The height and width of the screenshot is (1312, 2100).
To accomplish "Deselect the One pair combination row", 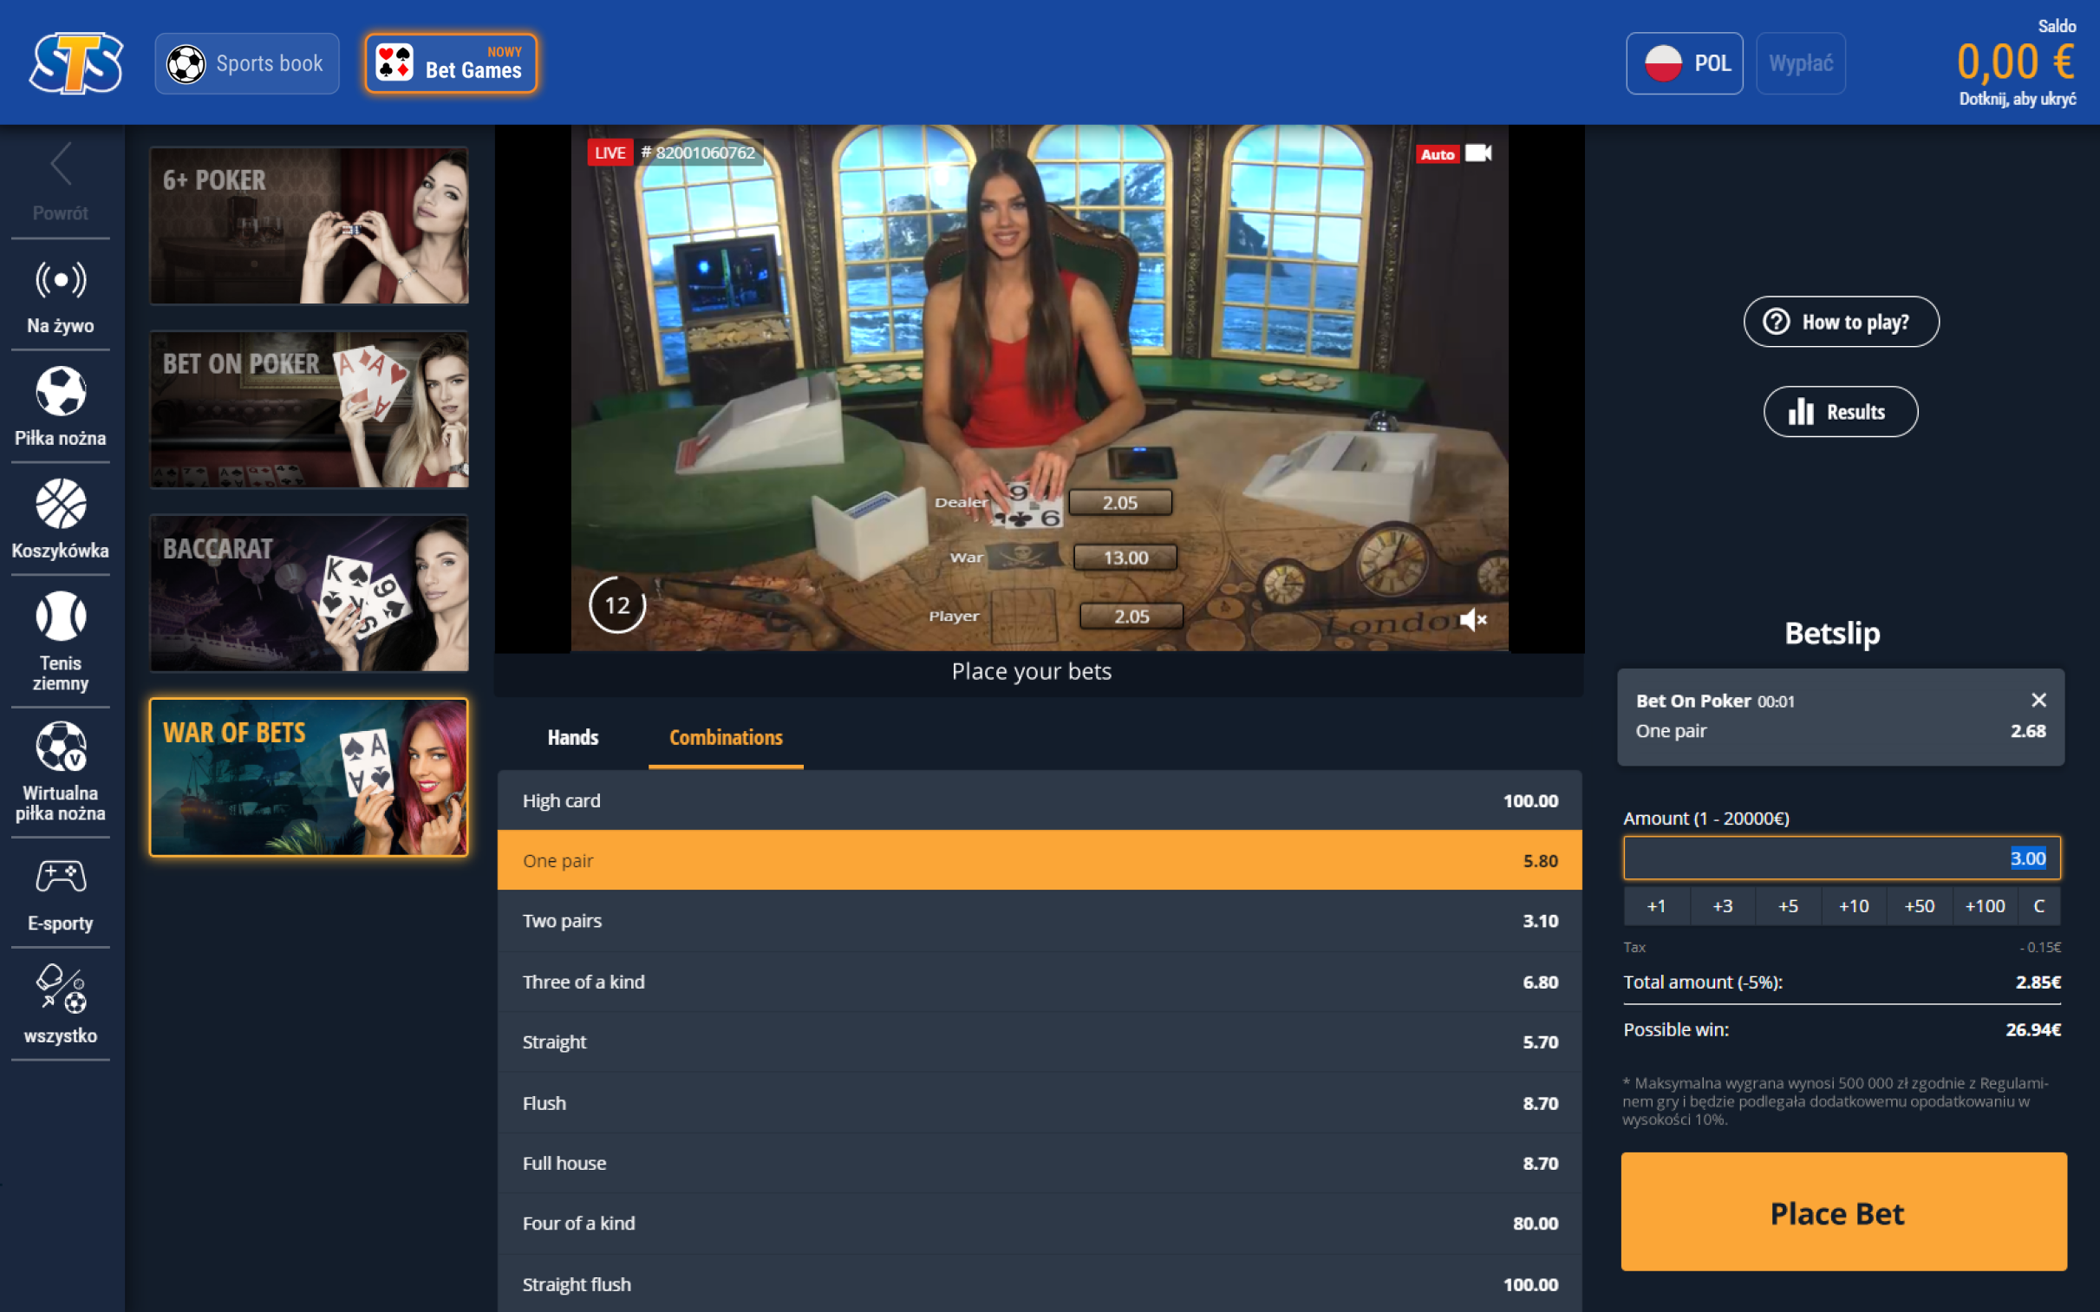I will [x=1038, y=860].
